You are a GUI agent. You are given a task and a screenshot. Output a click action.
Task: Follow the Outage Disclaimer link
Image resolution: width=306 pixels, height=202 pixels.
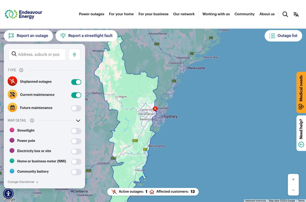[x=23, y=182]
